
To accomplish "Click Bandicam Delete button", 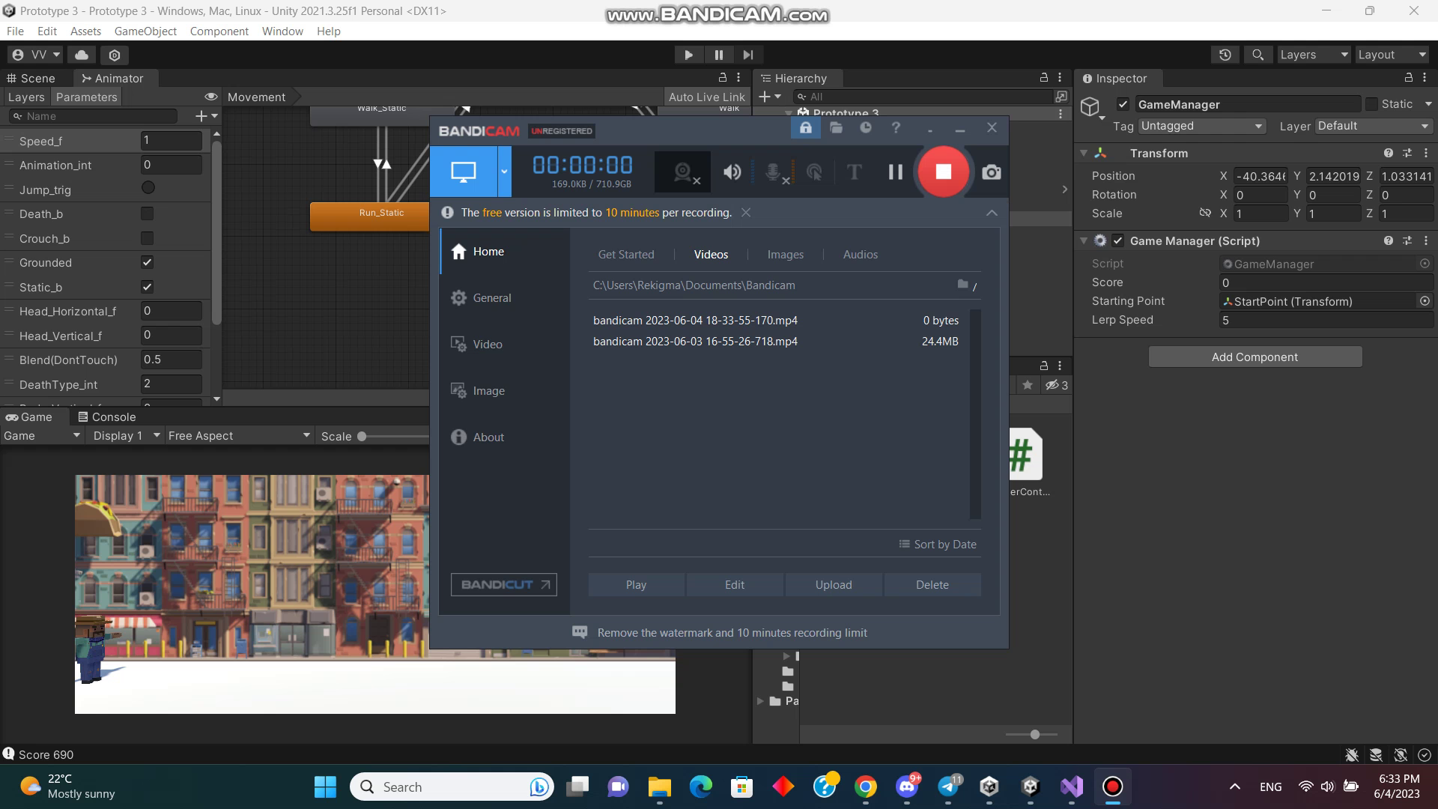I will tap(932, 585).
